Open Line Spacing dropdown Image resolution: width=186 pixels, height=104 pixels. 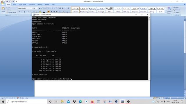[x=60, y=12]
